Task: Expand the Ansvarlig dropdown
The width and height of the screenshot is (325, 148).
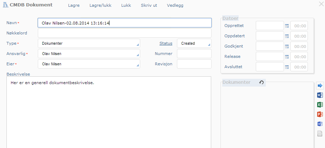Action: point(89,54)
